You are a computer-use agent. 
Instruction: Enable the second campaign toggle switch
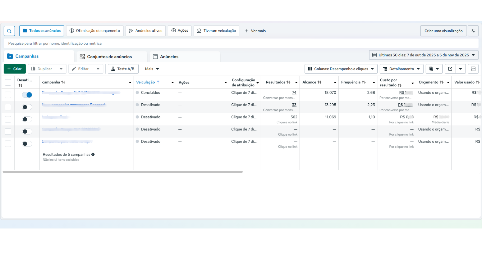pos(27,107)
